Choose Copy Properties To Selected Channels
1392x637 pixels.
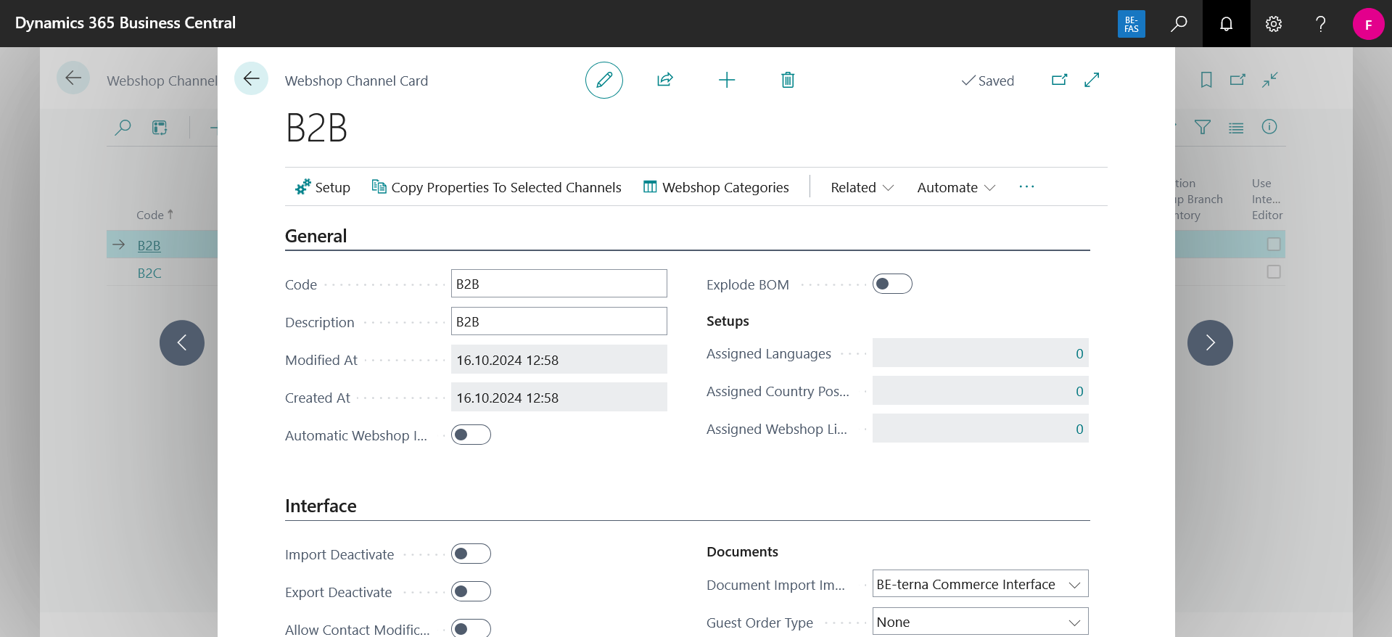coord(497,187)
